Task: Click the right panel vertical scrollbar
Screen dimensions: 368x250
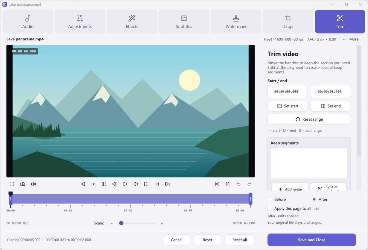Action: (x=359, y=101)
